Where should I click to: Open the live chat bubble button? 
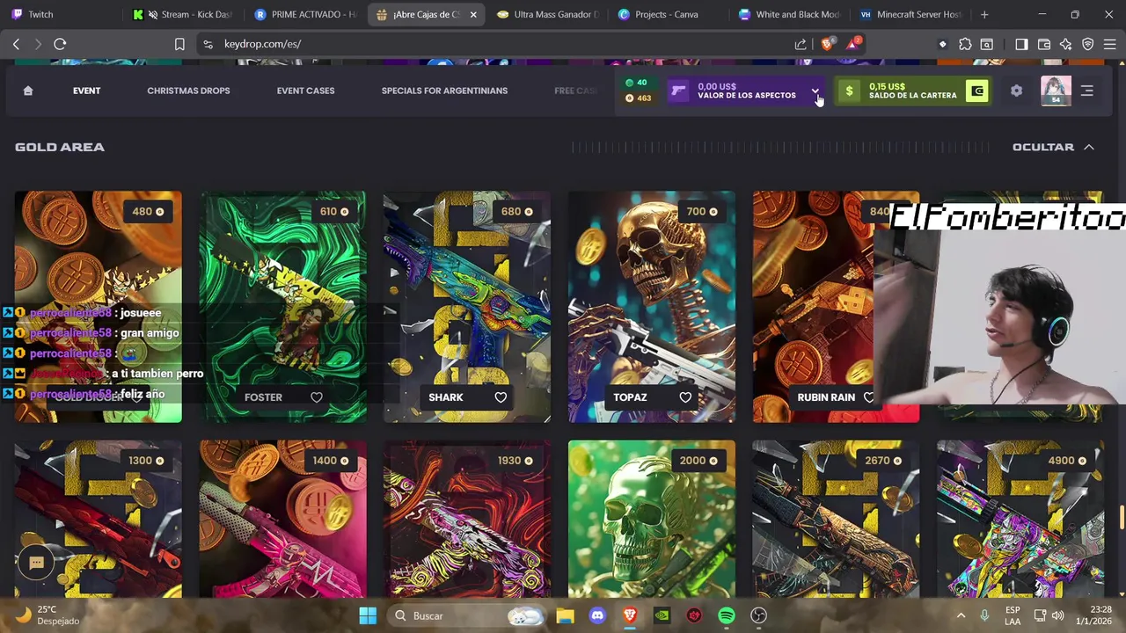pos(36,563)
